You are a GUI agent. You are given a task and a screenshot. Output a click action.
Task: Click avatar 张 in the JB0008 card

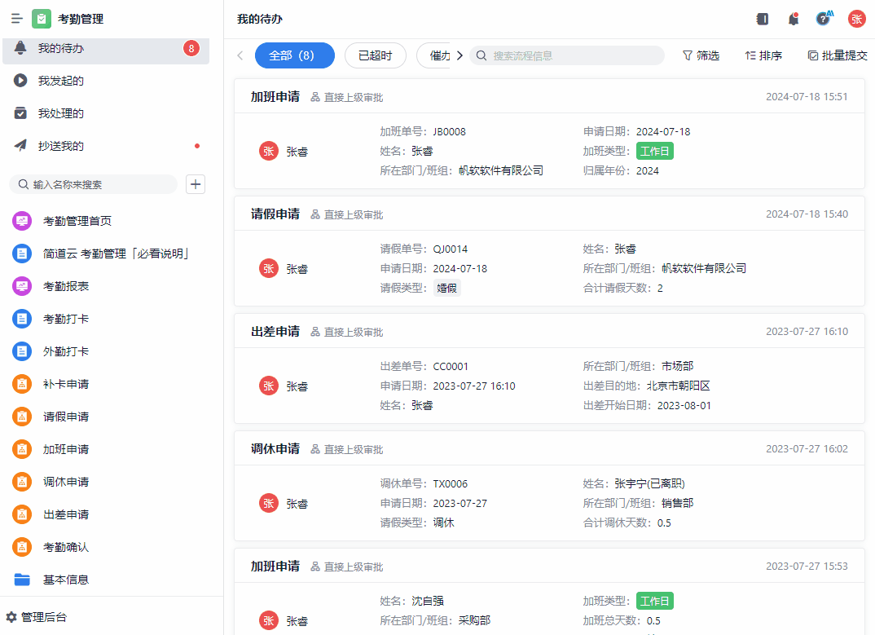268,152
